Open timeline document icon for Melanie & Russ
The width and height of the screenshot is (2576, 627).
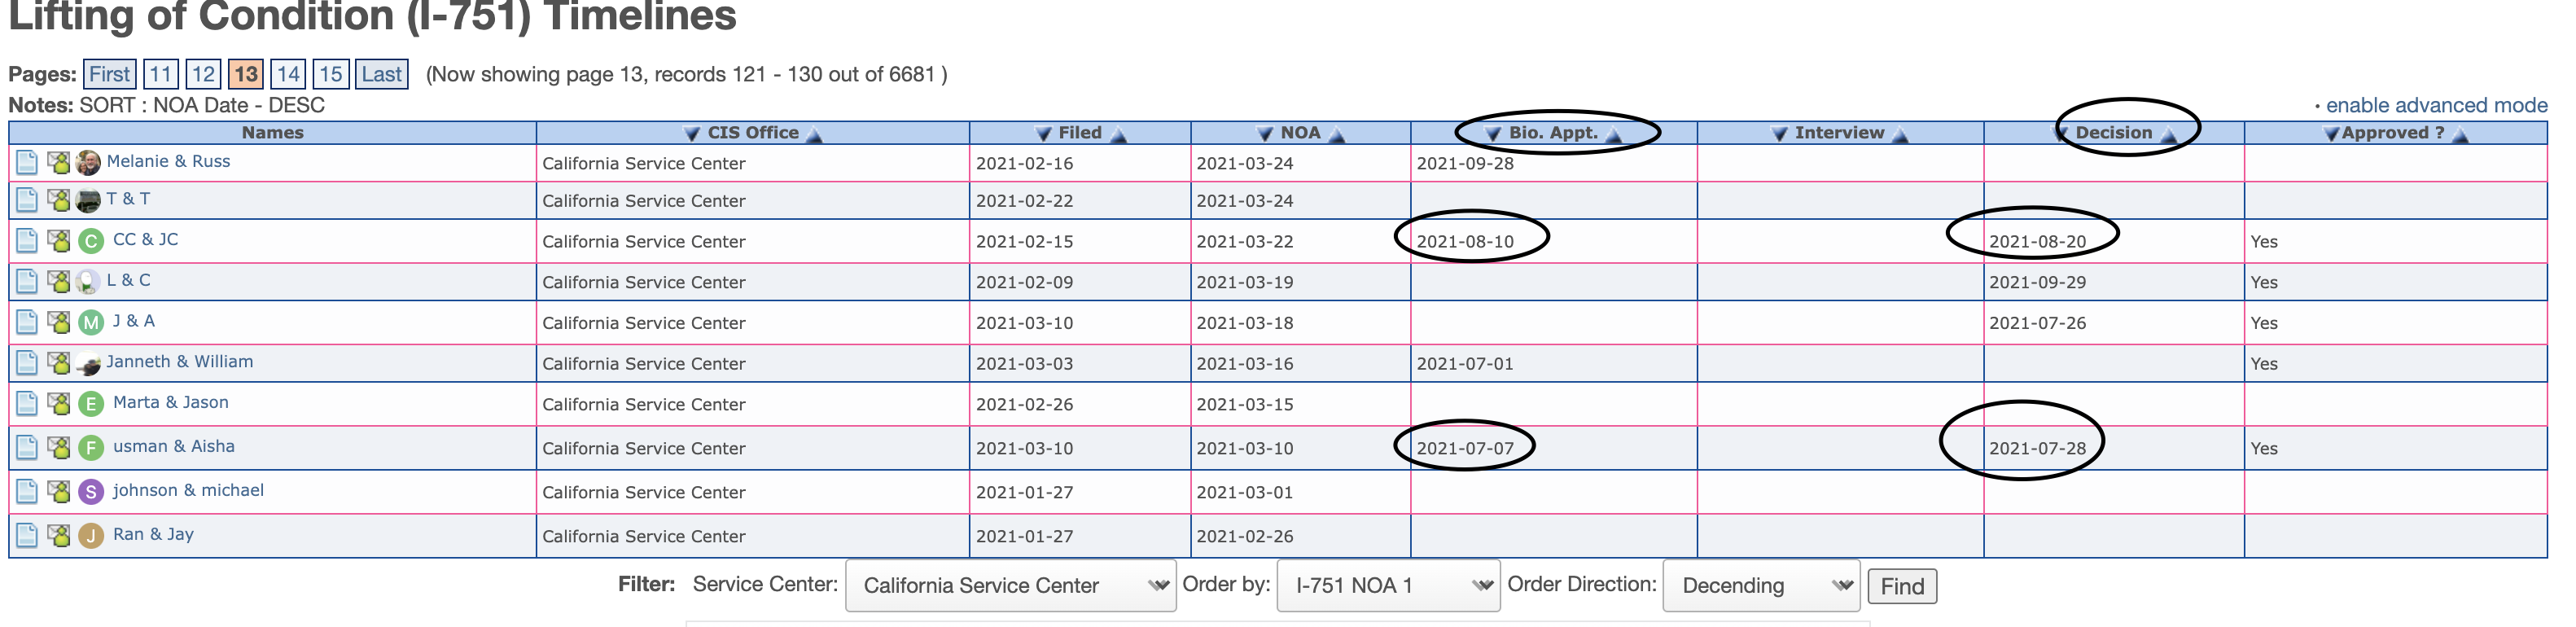27,162
